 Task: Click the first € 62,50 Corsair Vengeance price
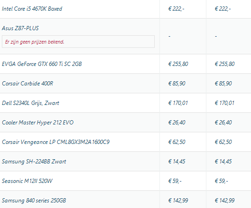coord(177,142)
